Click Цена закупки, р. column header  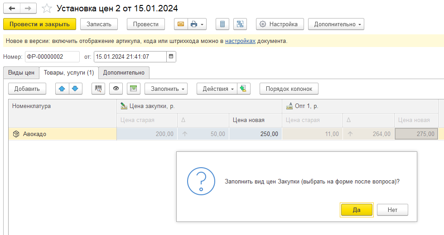click(x=199, y=106)
